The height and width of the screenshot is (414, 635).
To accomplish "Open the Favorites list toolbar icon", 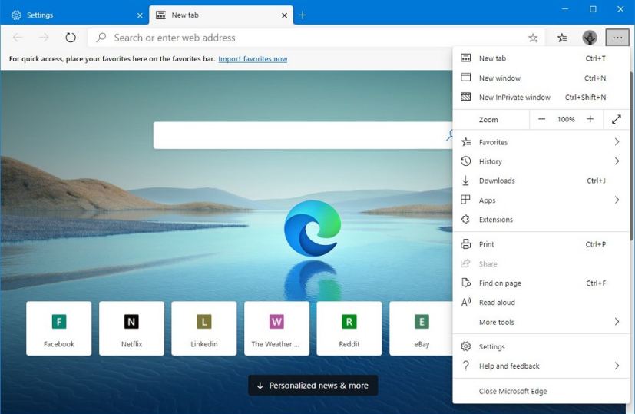I will (x=562, y=38).
